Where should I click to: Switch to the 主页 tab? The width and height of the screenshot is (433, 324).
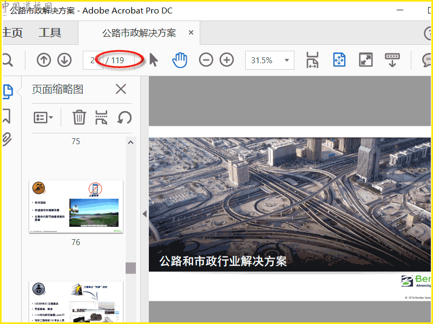(12, 33)
